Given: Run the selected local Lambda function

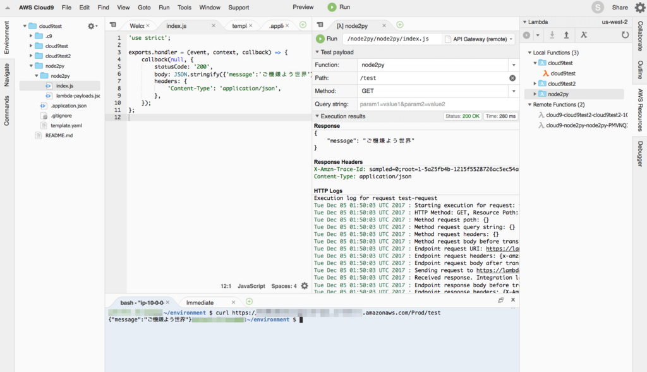Looking at the screenshot, I should point(526,35).
